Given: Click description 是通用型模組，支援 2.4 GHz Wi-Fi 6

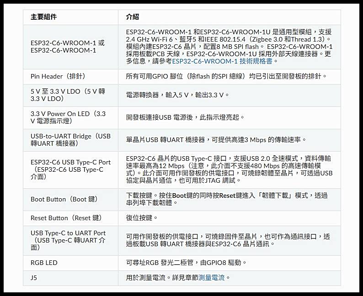Looking at the screenshot, I should point(230,47).
